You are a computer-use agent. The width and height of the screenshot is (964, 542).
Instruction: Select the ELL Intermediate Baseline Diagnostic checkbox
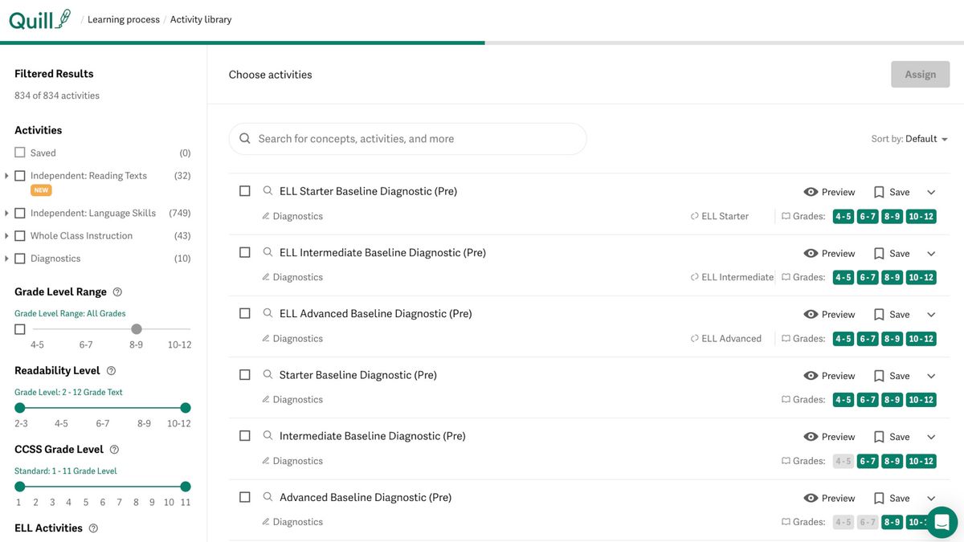click(x=245, y=252)
